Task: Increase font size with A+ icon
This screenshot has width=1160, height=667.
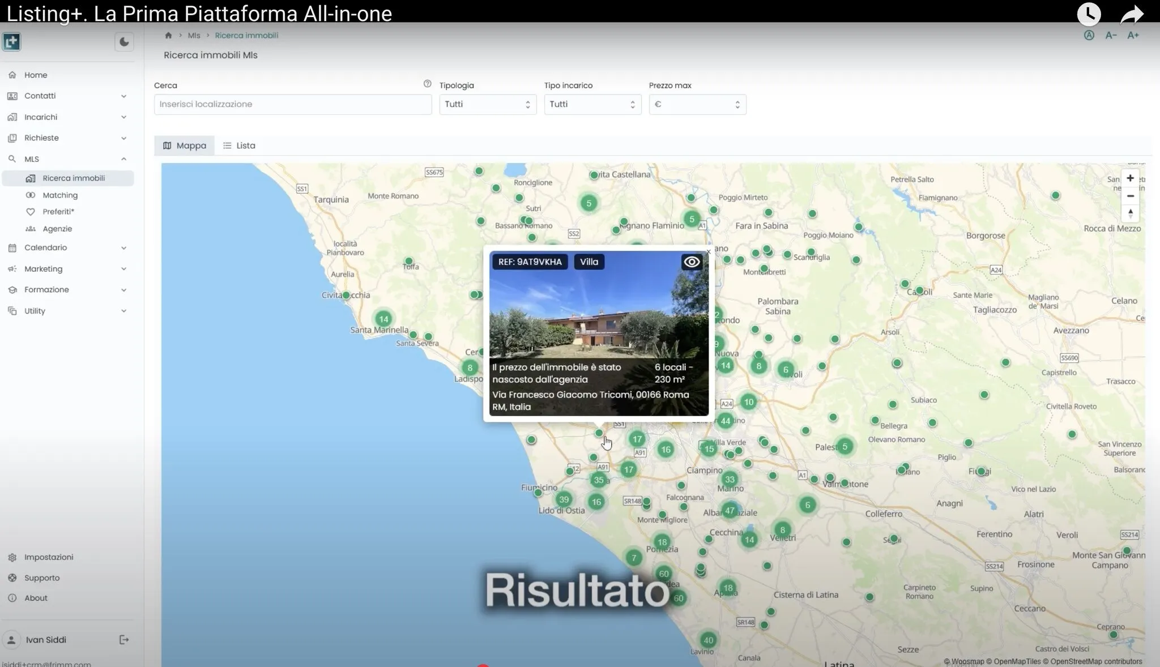Action: pyautogui.click(x=1133, y=35)
